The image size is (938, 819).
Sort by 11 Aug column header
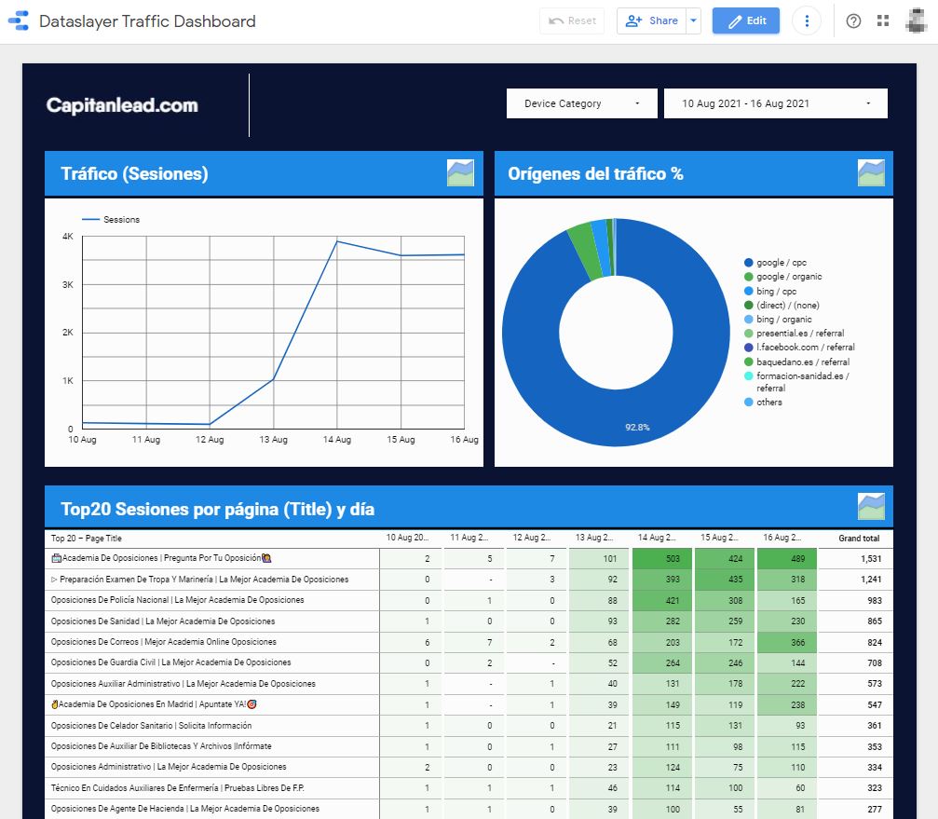point(469,538)
